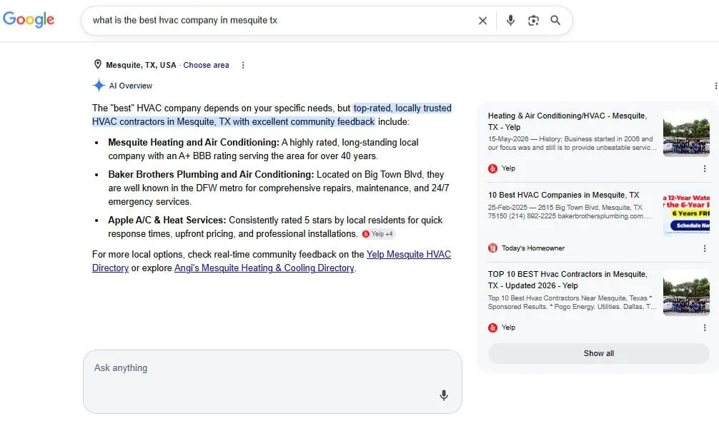Click Today's Homeowner source icon
The height and width of the screenshot is (421, 719).
[x=492, y=248]
